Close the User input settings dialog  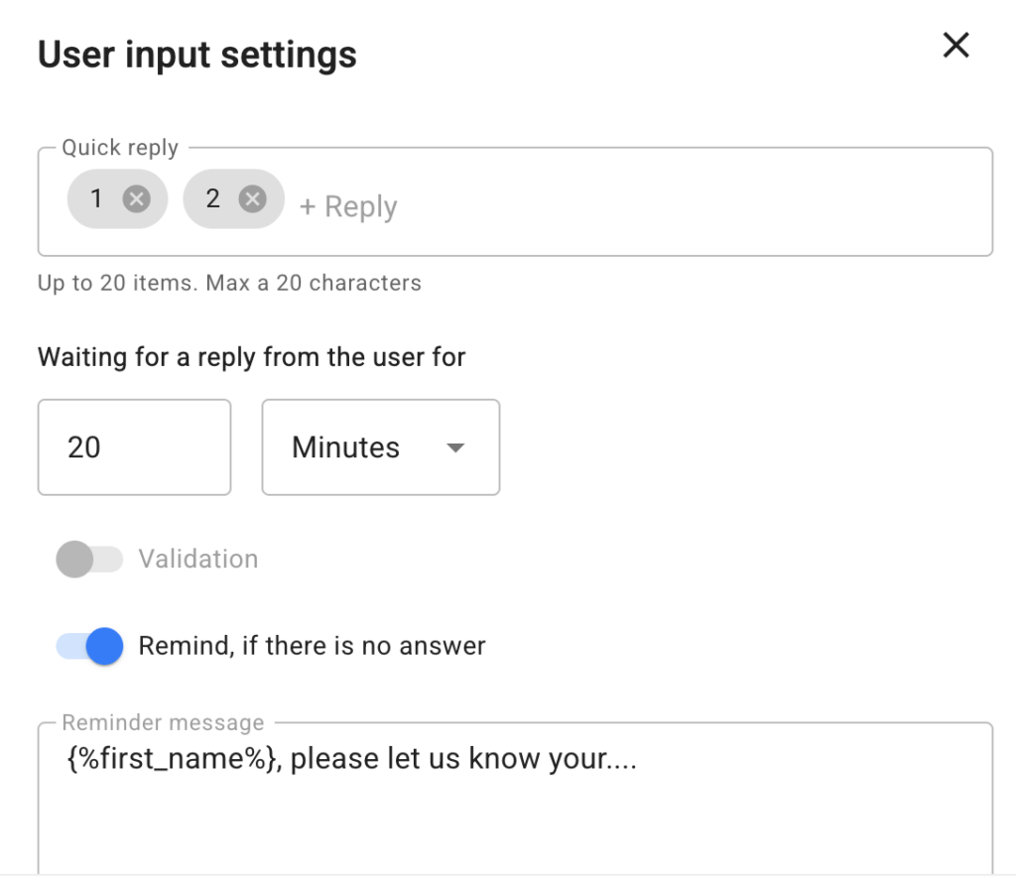point(955,46)
